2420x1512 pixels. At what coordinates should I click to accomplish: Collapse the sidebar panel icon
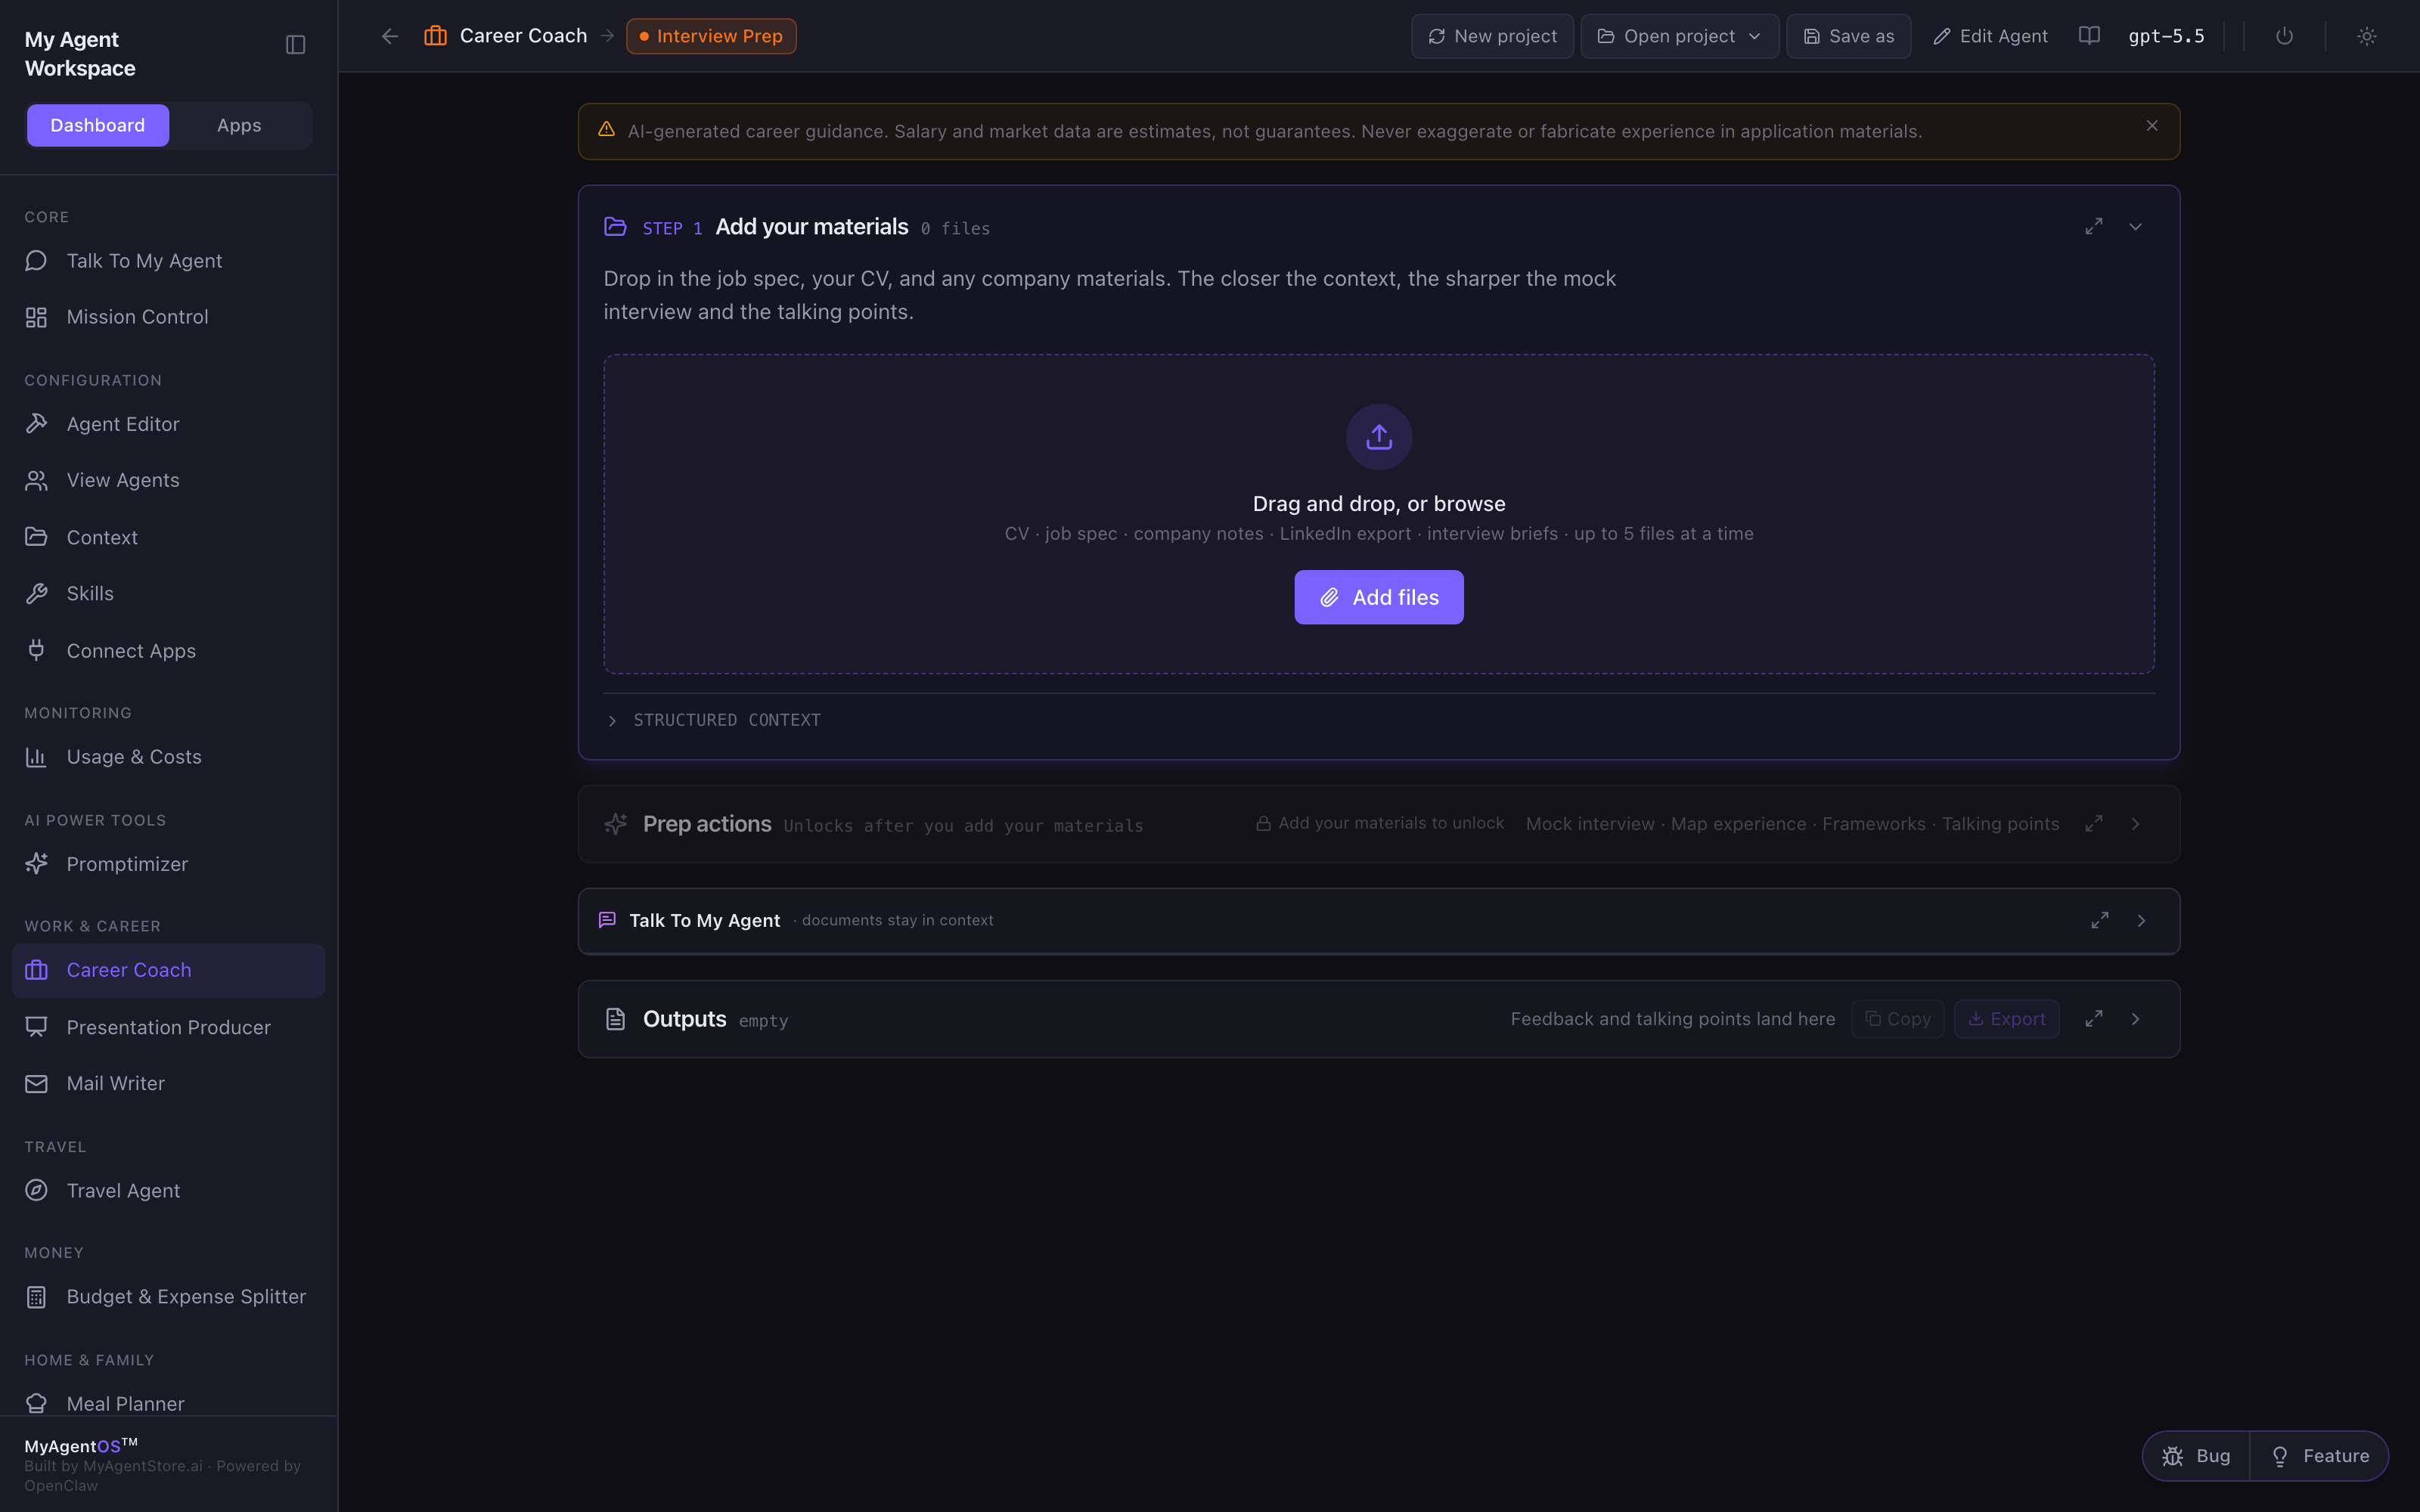pos(295,45)
